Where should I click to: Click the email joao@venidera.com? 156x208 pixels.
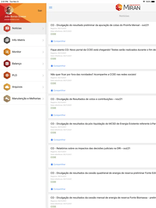[x=12, y=19]
